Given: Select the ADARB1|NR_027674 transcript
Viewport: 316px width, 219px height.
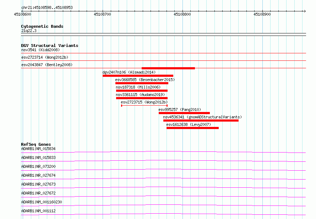Looking at the screenshot, I should click(x=38, y=175).
